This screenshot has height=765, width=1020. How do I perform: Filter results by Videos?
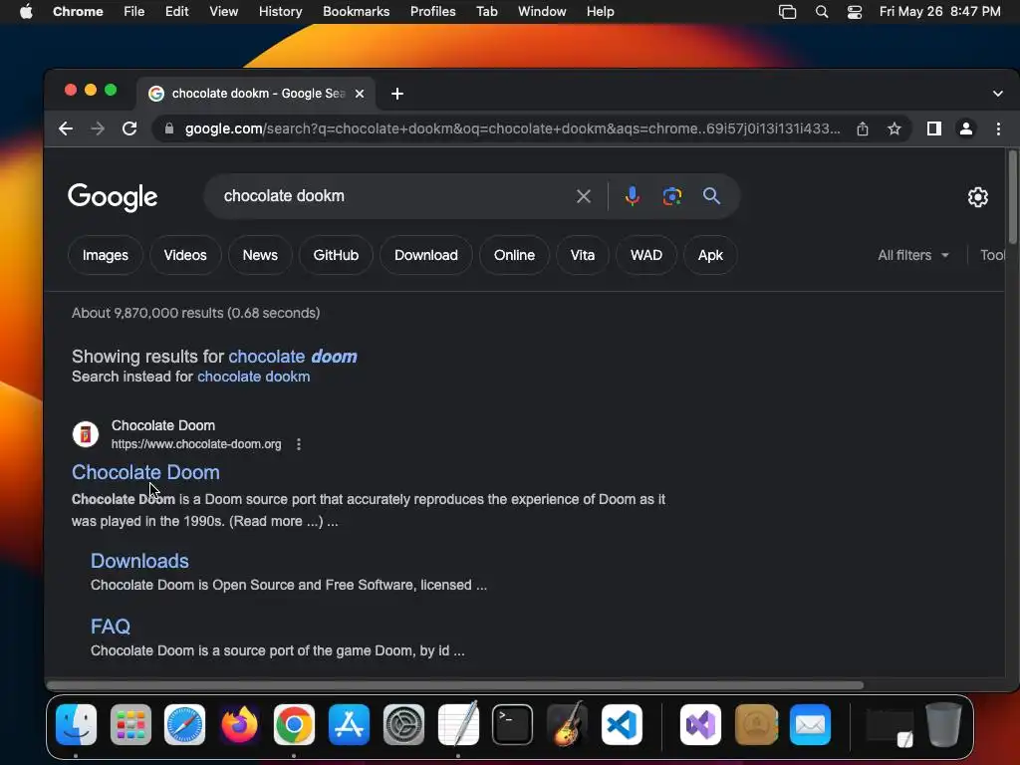pos(185,255)
